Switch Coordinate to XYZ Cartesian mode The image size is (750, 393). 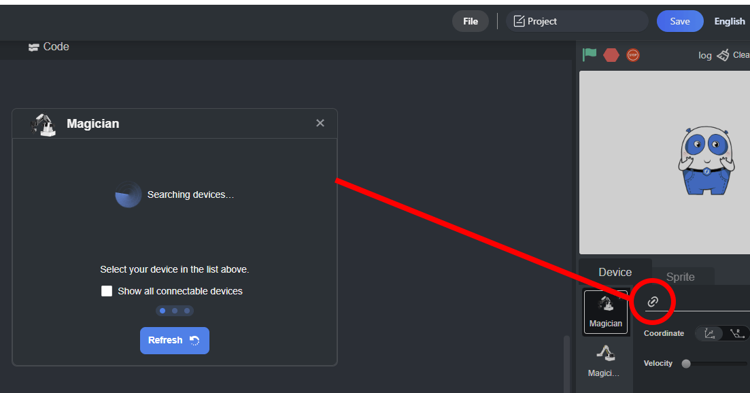point(709,333)
